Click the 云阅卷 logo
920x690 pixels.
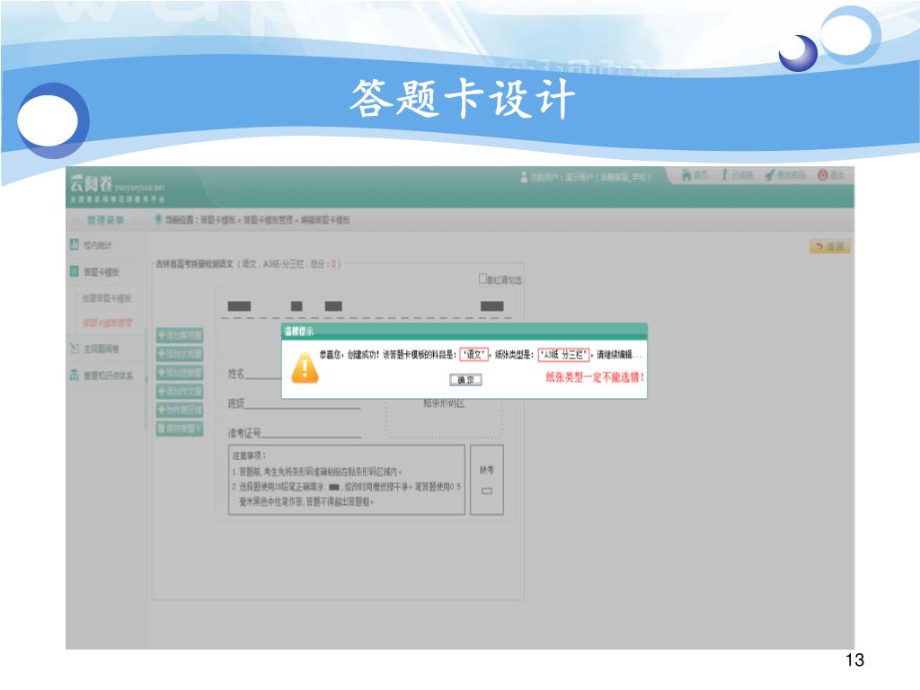tap(117, 187)
